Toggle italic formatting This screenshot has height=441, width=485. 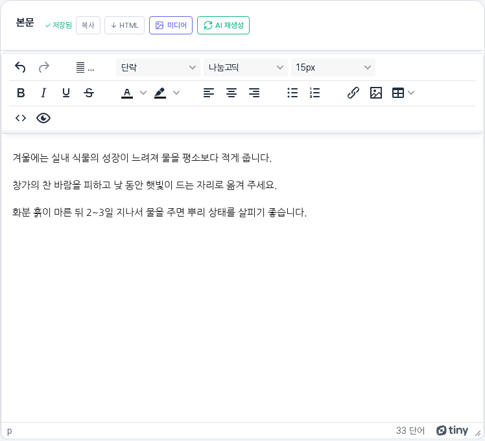(x=43, y=93)
